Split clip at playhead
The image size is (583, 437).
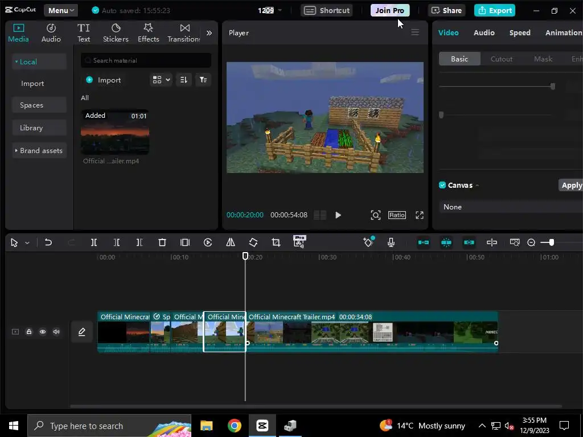click(94, 242)
